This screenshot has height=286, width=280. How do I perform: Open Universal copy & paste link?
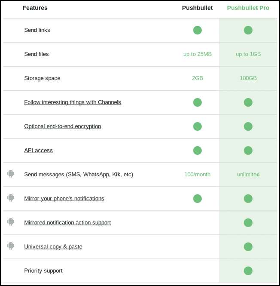(x=53, y=247)
